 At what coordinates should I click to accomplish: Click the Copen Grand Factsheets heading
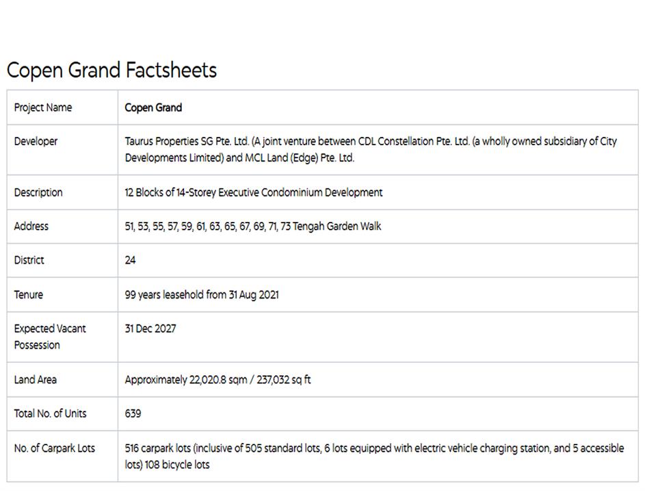111,71
